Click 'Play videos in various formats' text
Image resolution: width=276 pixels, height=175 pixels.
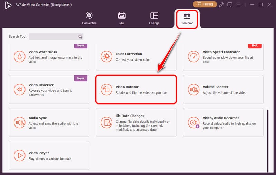coord(50,159)
